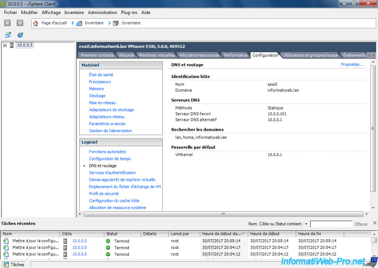Screen dimensions: 378x268
Task: Click the second Inventaire breadcrumb host icon
Action: [116, 23]
